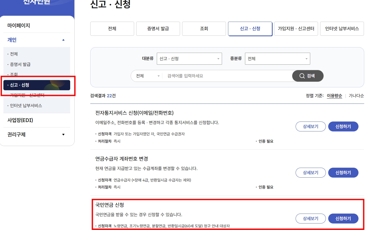Click the 검색결과 22건 count text
This screenshot has height=230, width=371.
(103, 96)
